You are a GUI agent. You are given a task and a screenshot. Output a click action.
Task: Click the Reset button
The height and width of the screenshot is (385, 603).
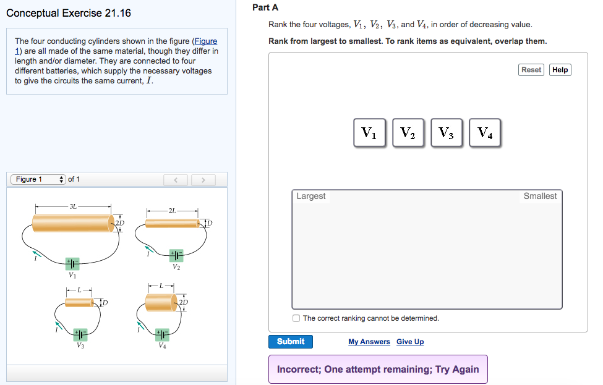click(531, 70)
